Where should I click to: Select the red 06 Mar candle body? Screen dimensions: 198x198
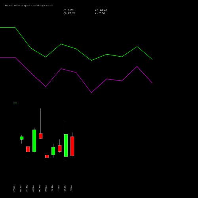[41, 136]
